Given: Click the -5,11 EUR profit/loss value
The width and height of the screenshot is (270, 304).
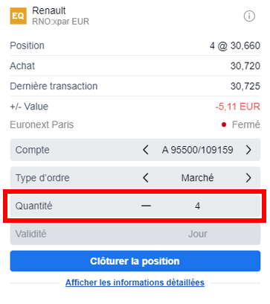Looking at the screenshot, I should pyautogui.click(x=238, y=107).
